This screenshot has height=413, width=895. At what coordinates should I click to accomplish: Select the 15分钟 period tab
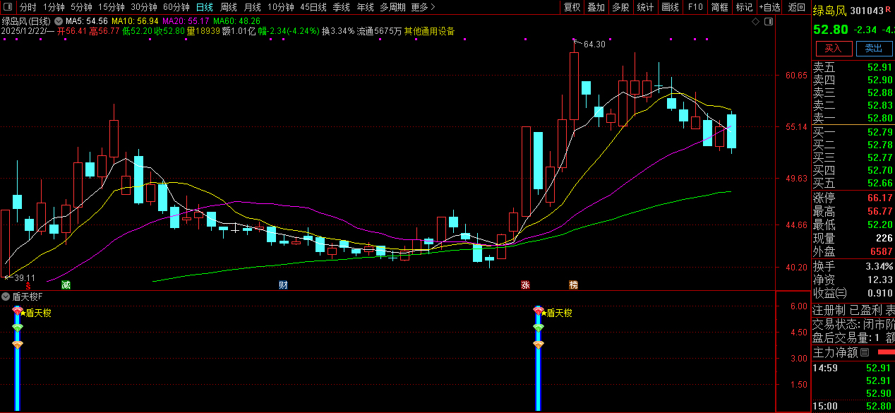[112, 7]
